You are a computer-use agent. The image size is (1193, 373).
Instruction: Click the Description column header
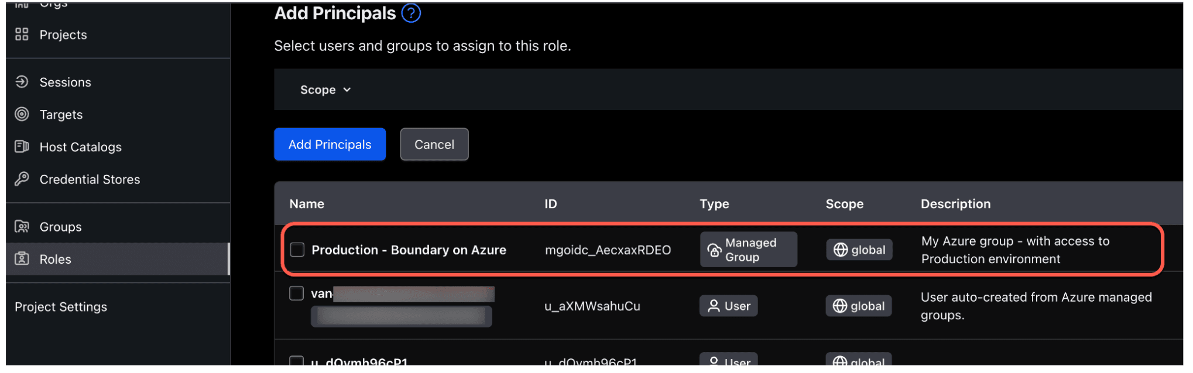pos(955,204)
